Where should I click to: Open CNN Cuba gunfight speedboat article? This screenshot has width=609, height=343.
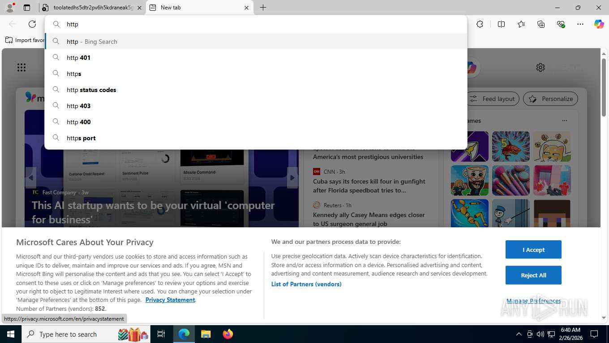(x=369, y=186)
